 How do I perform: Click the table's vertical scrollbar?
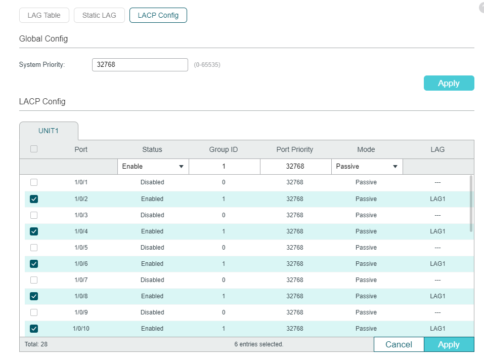pyautogui.click(x=471, y=204)
